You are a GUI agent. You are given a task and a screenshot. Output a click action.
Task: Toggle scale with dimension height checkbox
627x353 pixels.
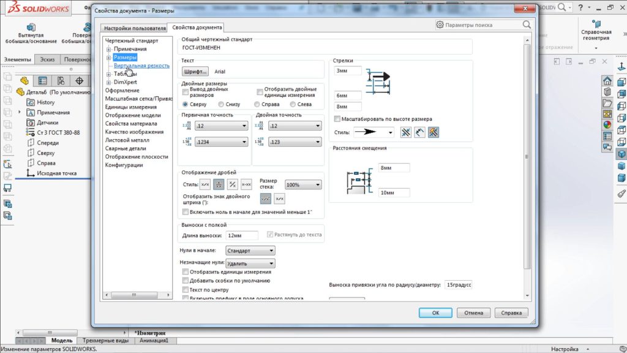click(x=337, y=119)
